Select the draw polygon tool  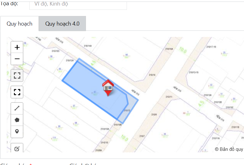click(x=17, y=120)
